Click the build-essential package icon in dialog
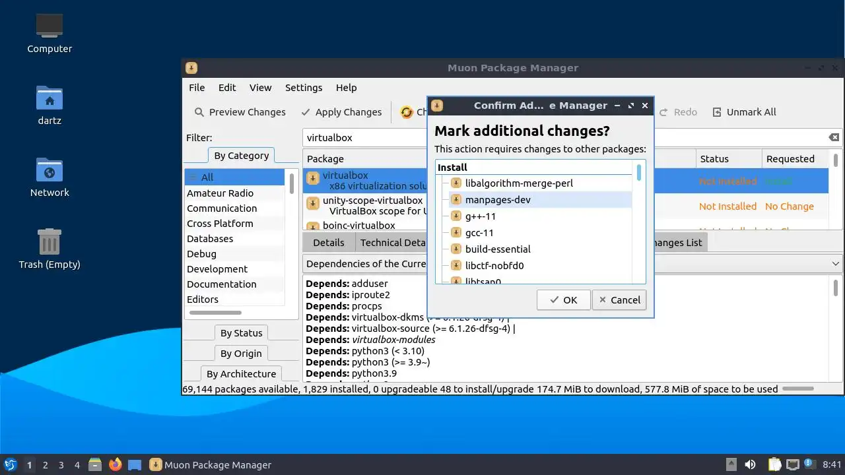 pyautogui.click(x=456, y=249)
